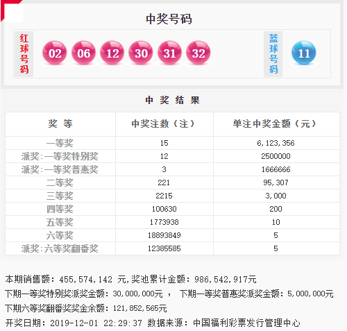Click the 派奖:一等奖特别奖 row label

[60, 156]
